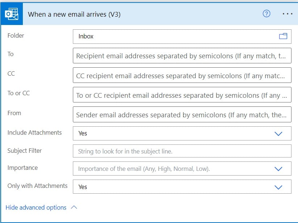The width and height of the screenshot is (298, 223).
Task: Click Hide advanced options link
Action: pos(36,207)
